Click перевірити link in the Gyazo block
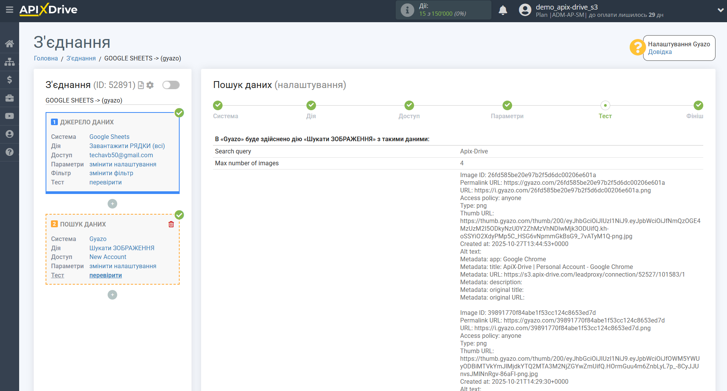 click(x=105, y=275)
